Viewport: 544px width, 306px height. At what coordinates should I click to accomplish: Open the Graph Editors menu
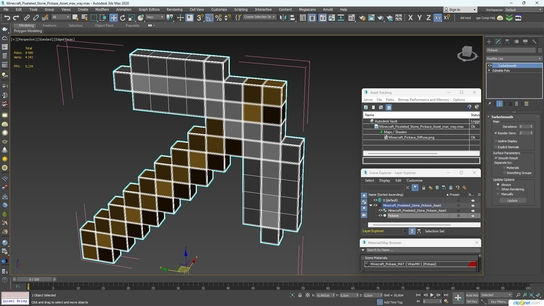tap(149, 9)
